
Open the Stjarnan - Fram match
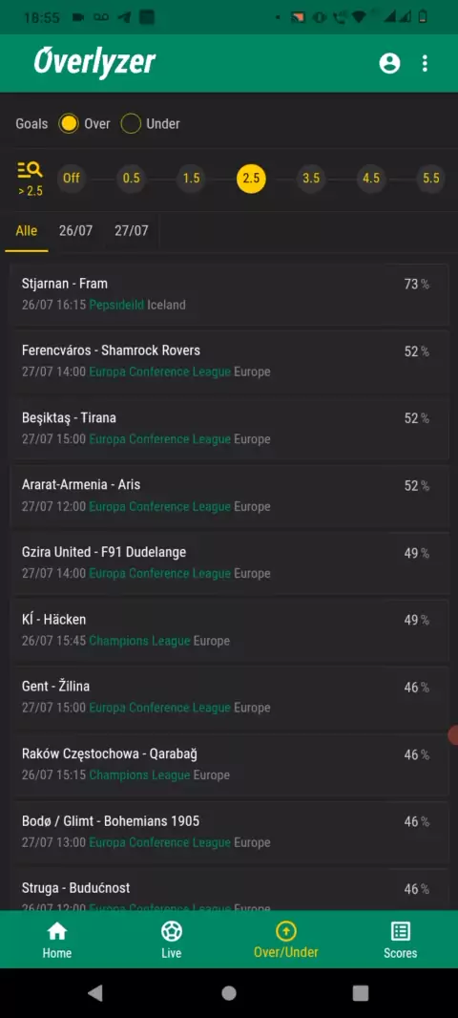pos(230,294)
